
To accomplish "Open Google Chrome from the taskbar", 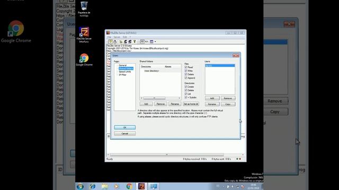I will (x=129, y=186).
